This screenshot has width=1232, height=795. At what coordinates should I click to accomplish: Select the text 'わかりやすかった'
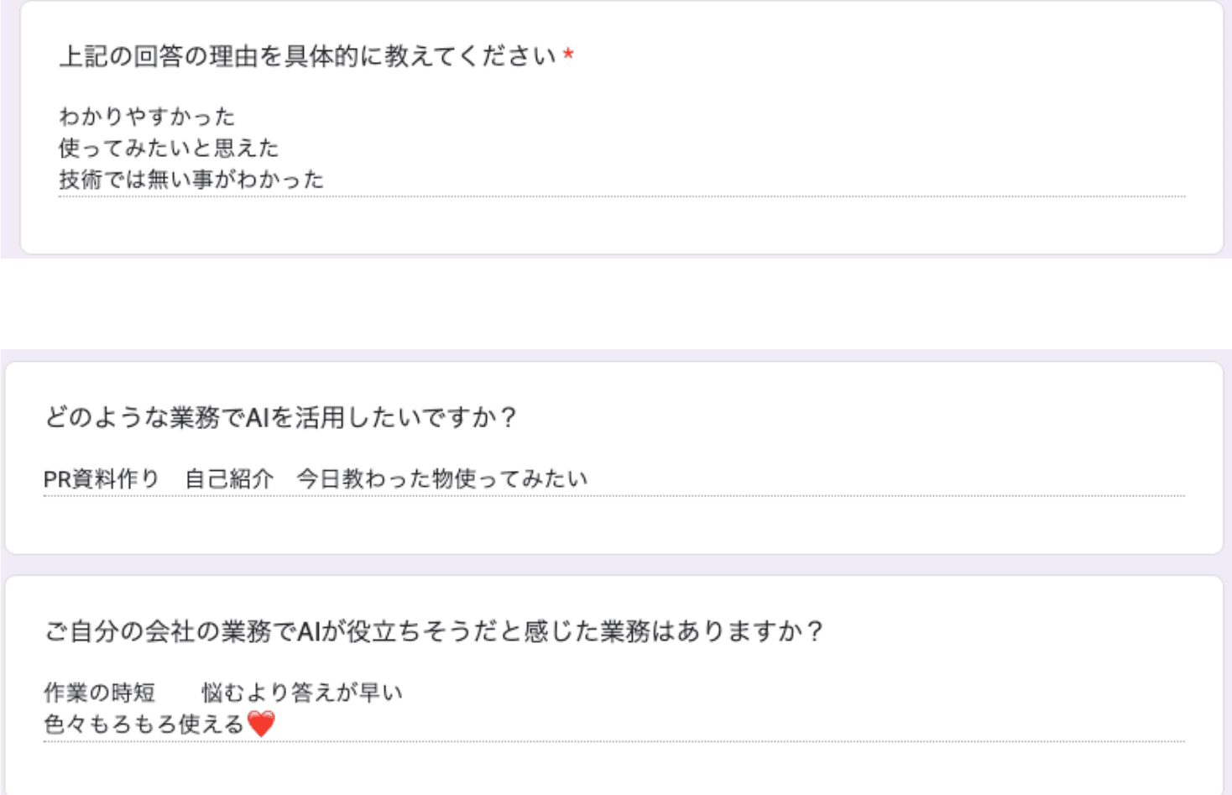[147, 117]
